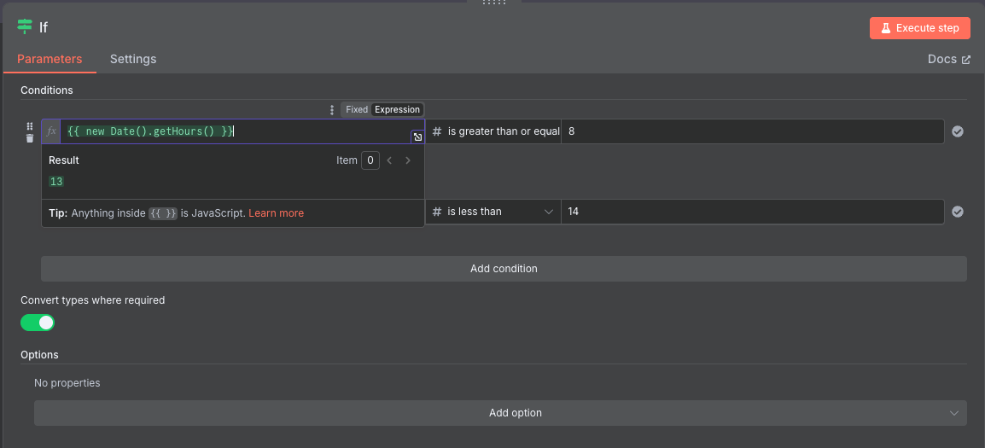The image size is (985, 448).
Task: Go to previous item with left arrow
Action: point(389,160)
